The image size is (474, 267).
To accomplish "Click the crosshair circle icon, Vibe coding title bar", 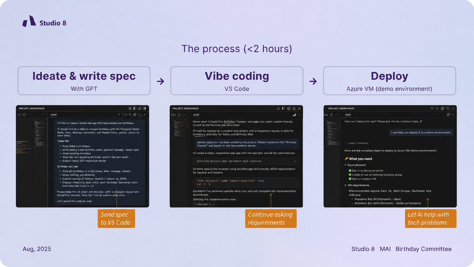I will pos(294,108).
